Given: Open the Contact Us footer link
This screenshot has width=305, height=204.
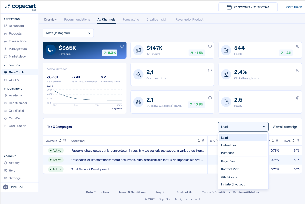Looking at the screenshot, I should tap(185, 192).
